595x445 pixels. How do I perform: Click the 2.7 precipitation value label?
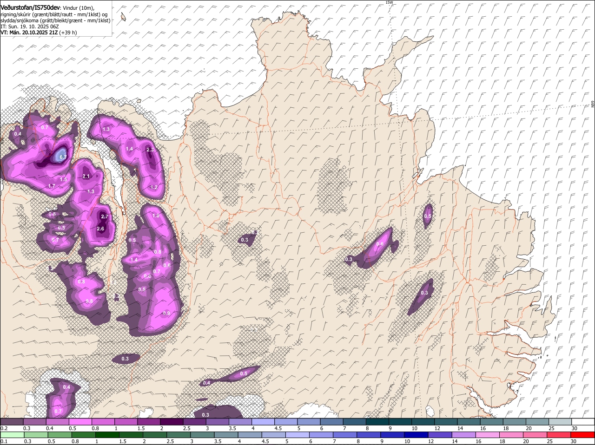click(x=104, y=216)
